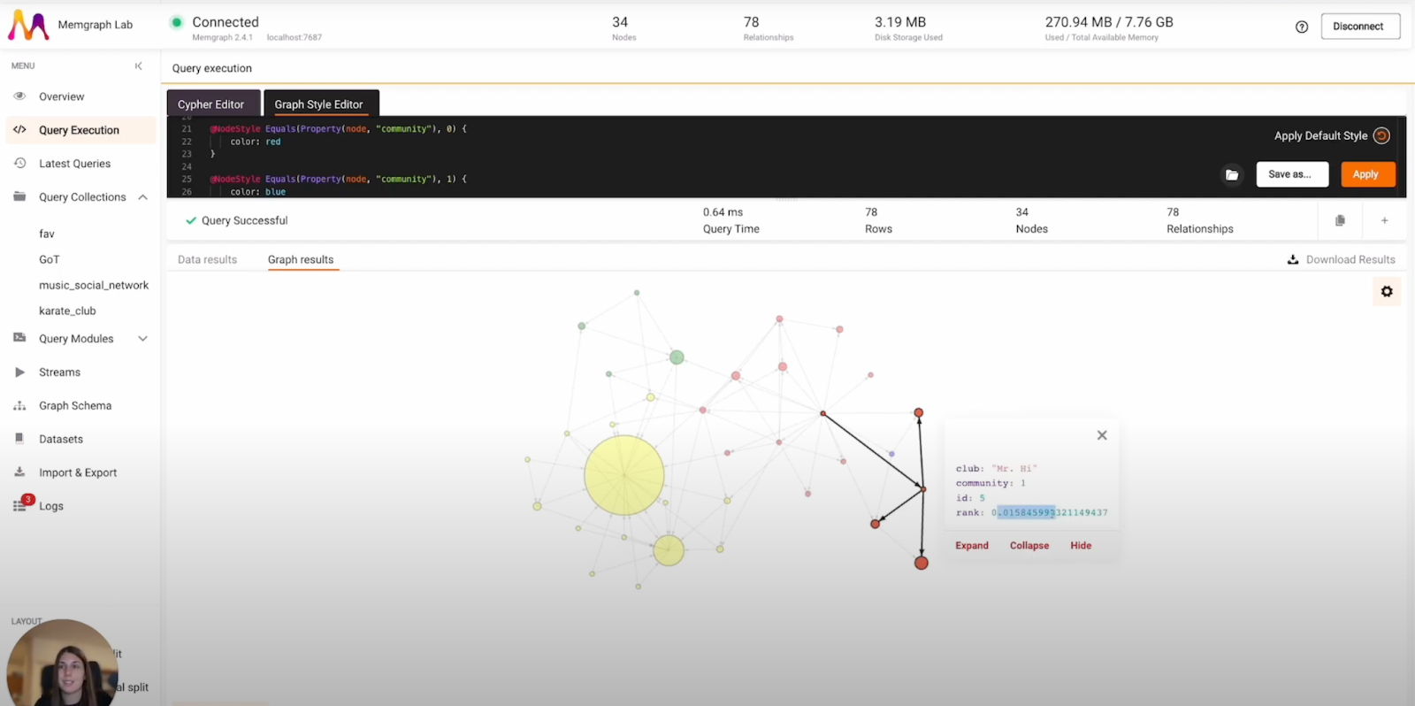Click the plus icon in results bar
Screen dimensions: 1415x706
[x=1385, y=220]
